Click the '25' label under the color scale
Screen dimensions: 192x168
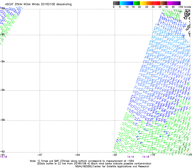point(147,7)
